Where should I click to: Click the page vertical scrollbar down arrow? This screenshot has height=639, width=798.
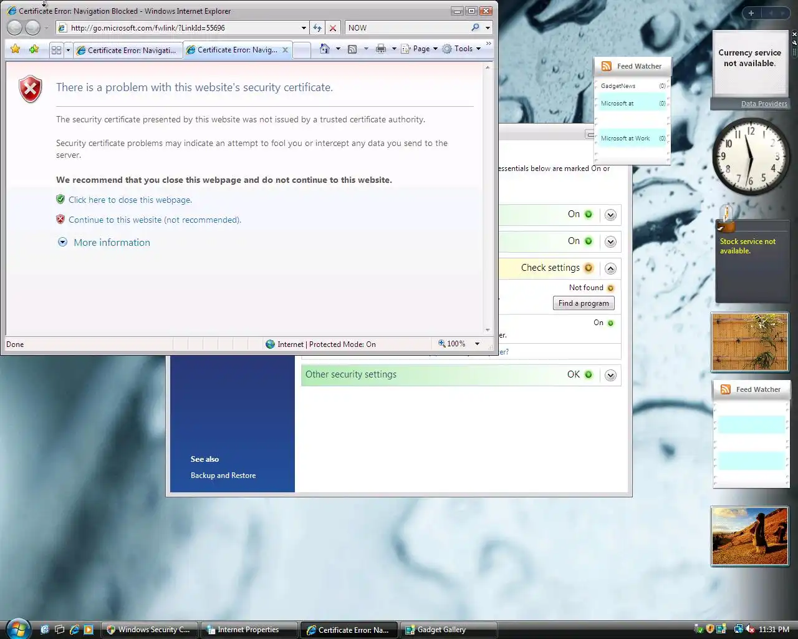[488, 330]
